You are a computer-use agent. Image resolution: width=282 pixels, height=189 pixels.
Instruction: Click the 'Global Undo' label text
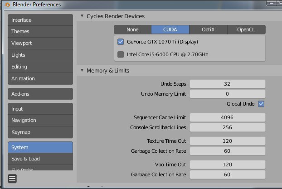coord(240,104)
